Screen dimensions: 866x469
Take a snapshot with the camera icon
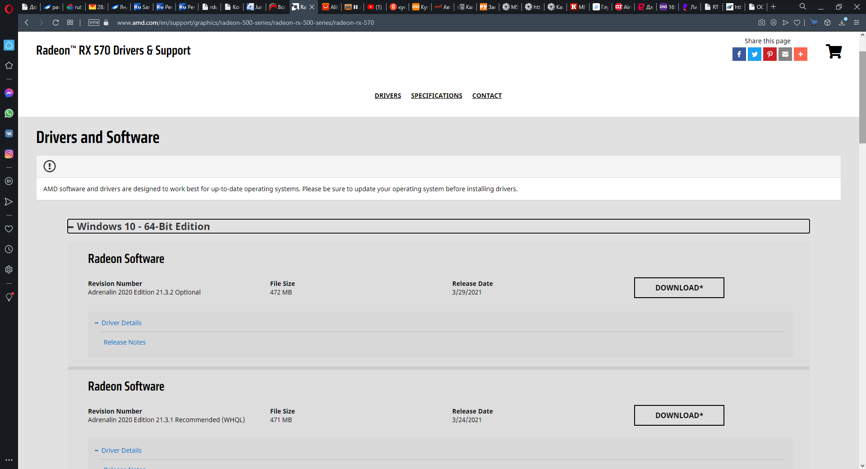[x=762, y=23]
